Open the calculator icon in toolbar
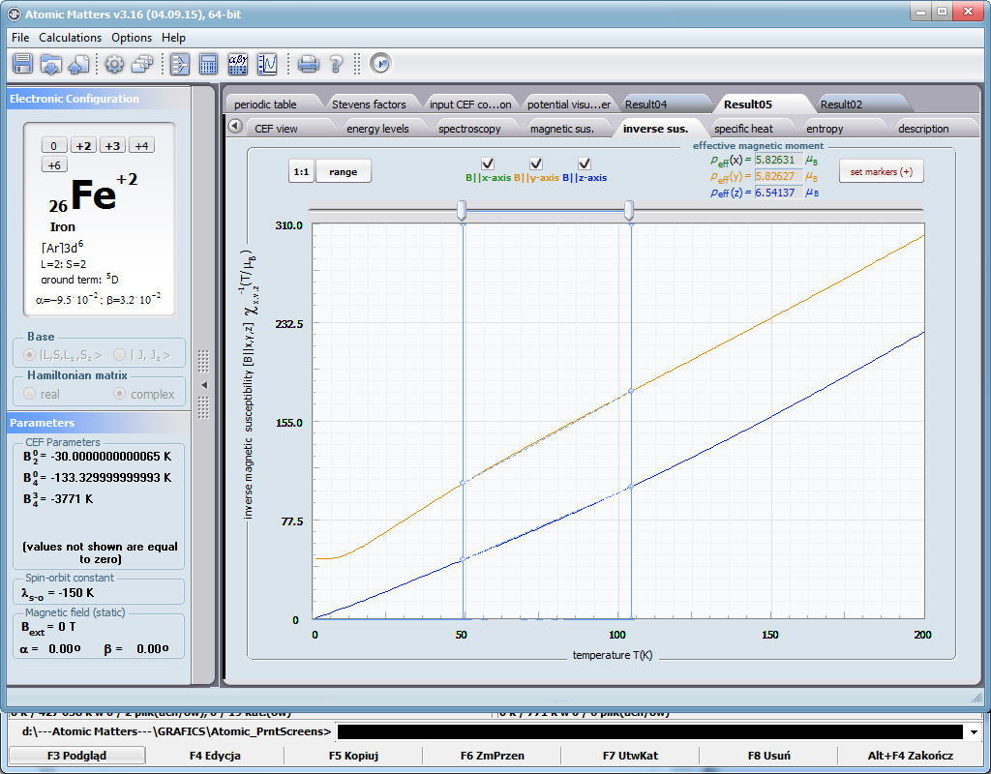 click(208, 64)
